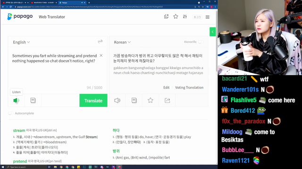Open favorites star in Papago header

(176, 17)
